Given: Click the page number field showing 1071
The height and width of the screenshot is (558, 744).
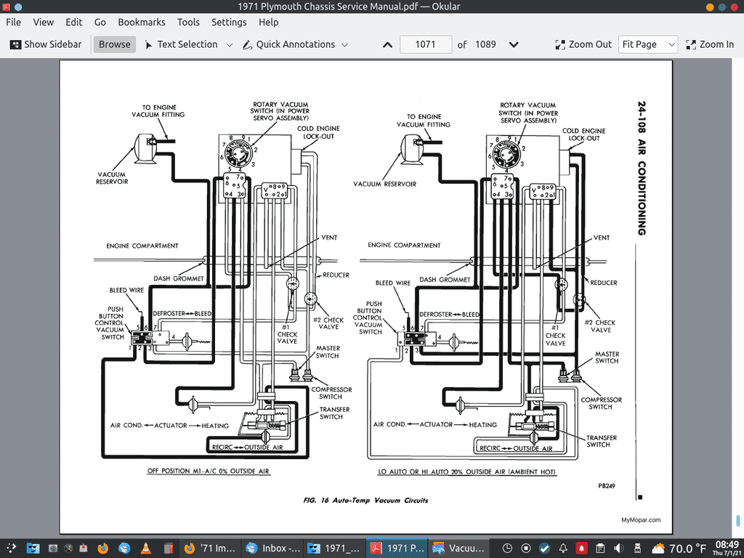Looking at the screenshot, I should [425, 44].
